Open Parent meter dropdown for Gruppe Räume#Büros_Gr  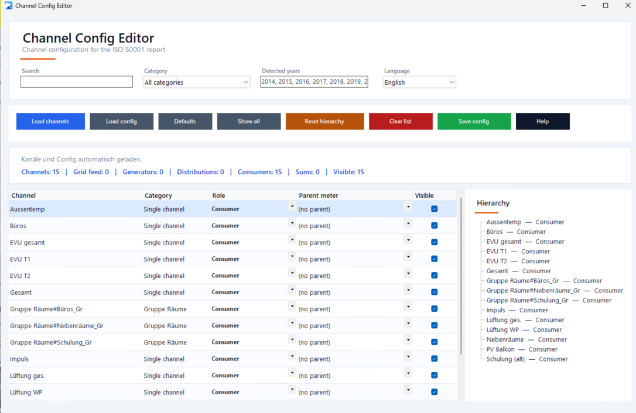[x=408, y=307]
